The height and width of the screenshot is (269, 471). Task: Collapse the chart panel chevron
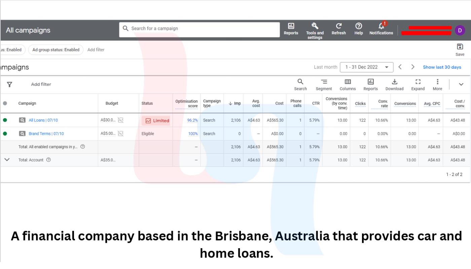click(x=461, y=84)
